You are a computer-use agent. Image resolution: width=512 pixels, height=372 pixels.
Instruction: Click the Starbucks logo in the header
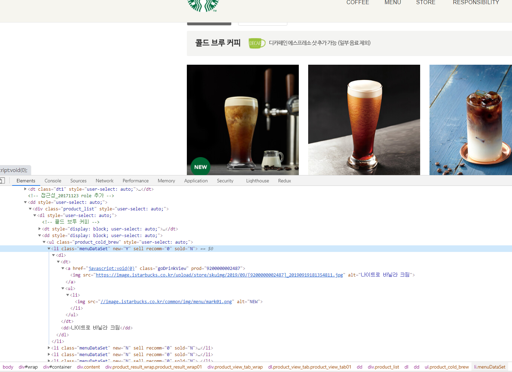(x=203, y=6)
